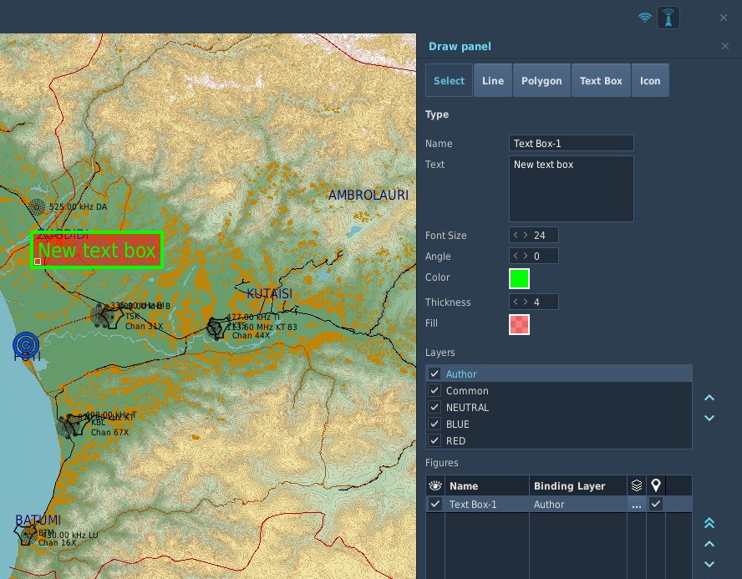This screenshot has width=742, height=579.
Task: Click the eye visibility column header
Action: (435, 485)
